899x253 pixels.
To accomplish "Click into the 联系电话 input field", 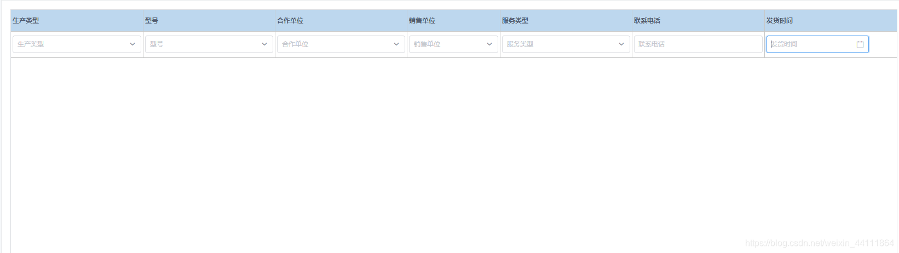I will tap(698, 44).
